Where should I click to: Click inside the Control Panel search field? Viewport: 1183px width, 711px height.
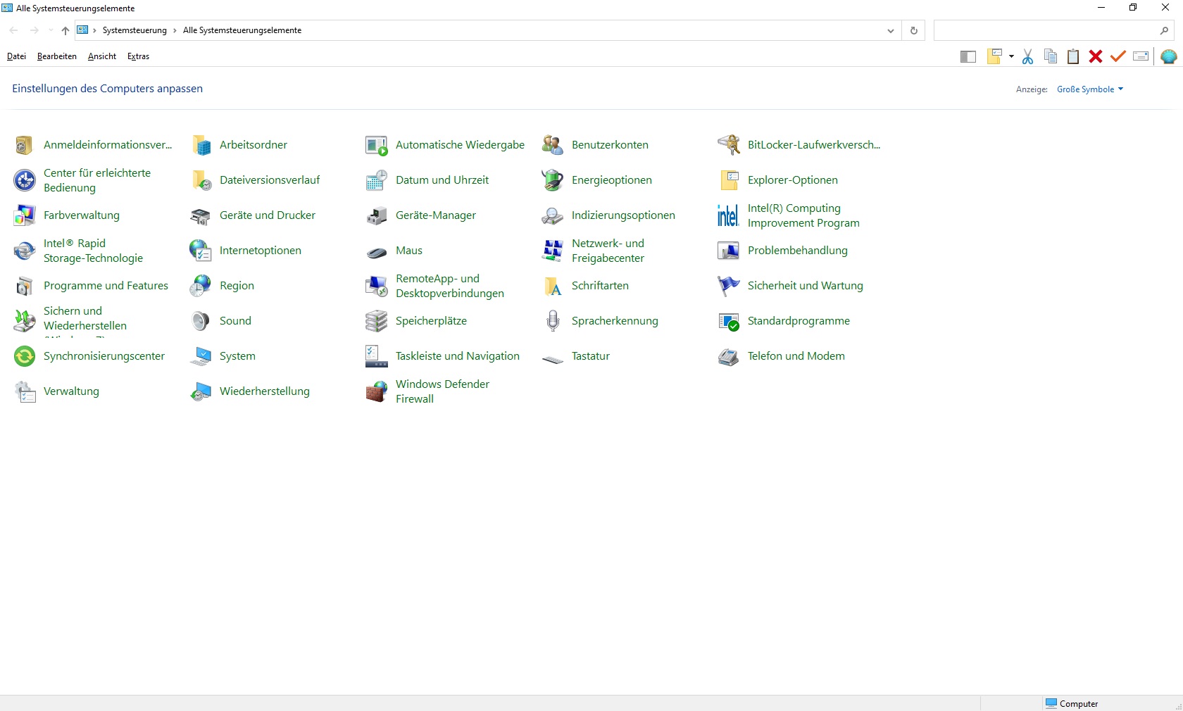pos(1046,30)
